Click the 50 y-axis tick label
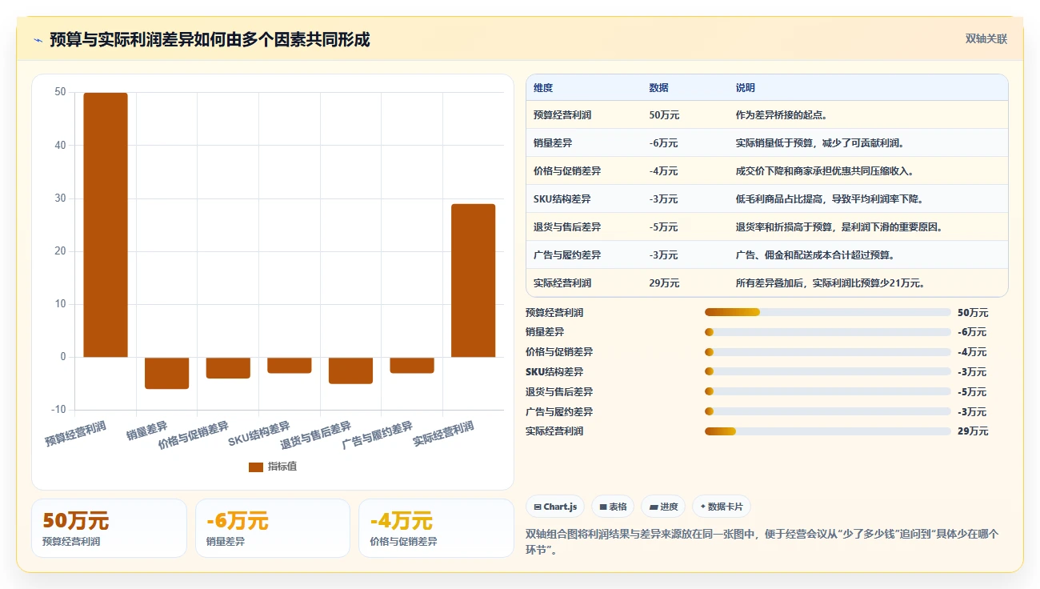1040x589 pixels. pos(60,92)
